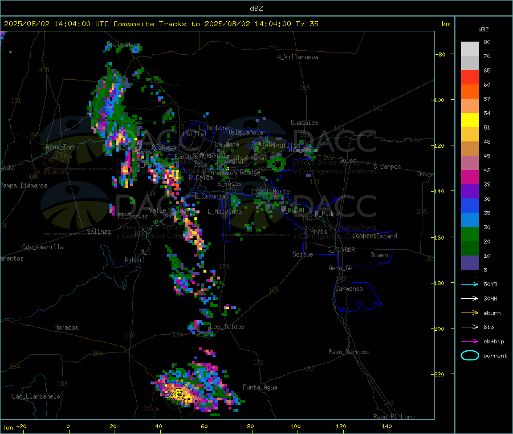Click the Soitue place label
Viewport: 513px width, 434px height.
coord(303,254)
